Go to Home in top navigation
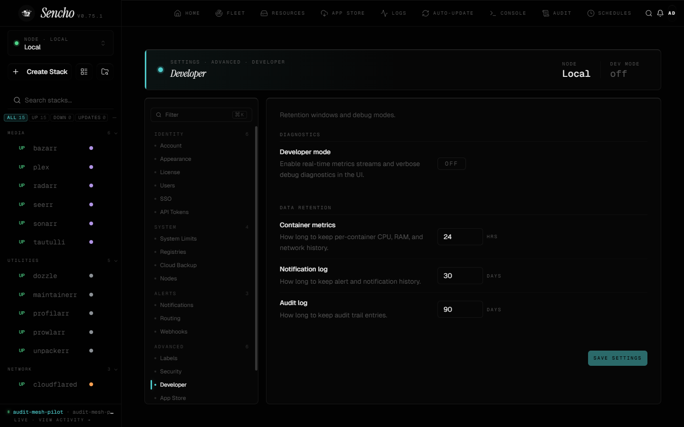684x427 pixels. tap(187, 13)
